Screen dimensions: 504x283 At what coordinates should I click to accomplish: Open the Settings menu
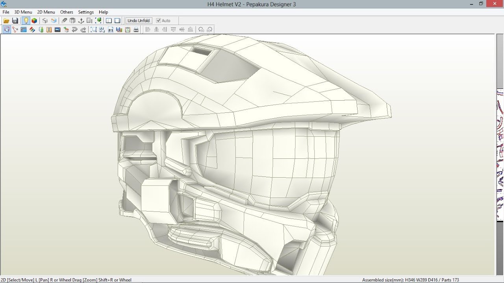(x=86, y=12)
